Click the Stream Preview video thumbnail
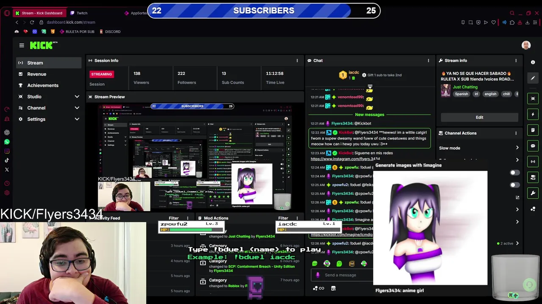542x304 pixels. pyautogui.click(x=195, y=157)
